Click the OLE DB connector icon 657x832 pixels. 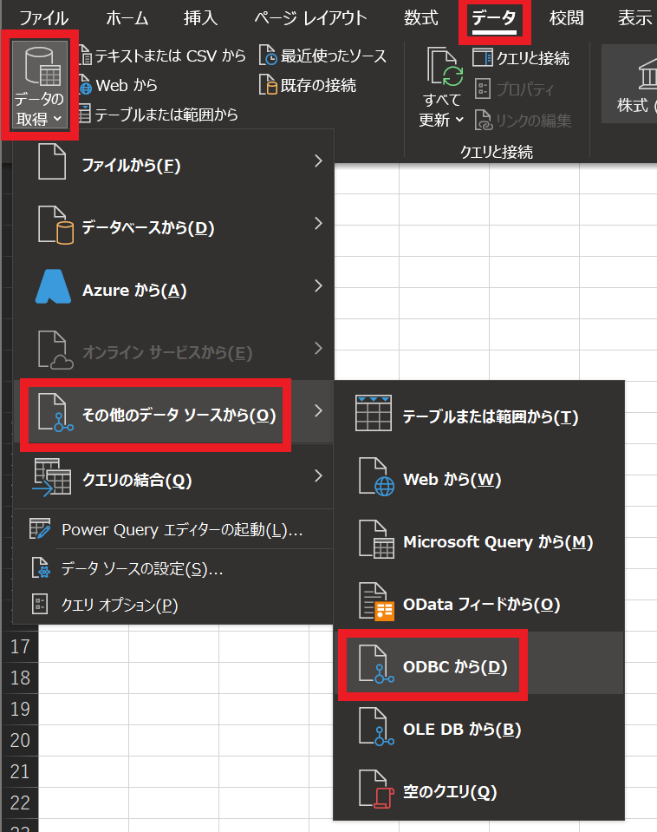point(376,727)
